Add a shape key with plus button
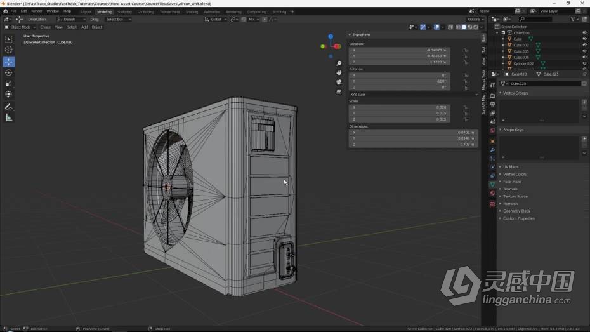The height and width of the screenshot is (332, 590). click(x=584, y=139)
